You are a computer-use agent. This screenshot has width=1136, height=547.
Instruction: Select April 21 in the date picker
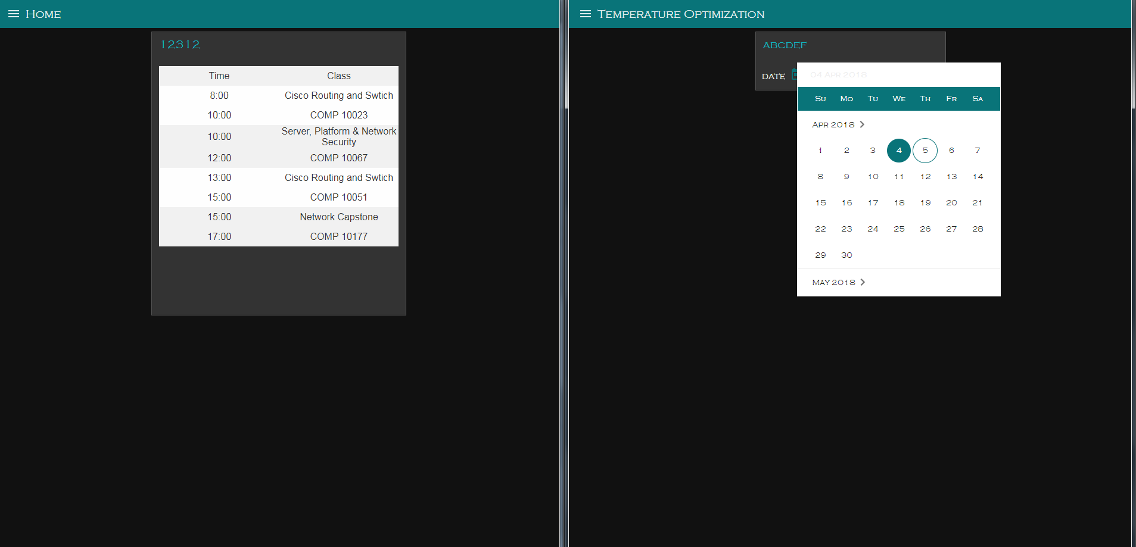(x=977, y=202)
